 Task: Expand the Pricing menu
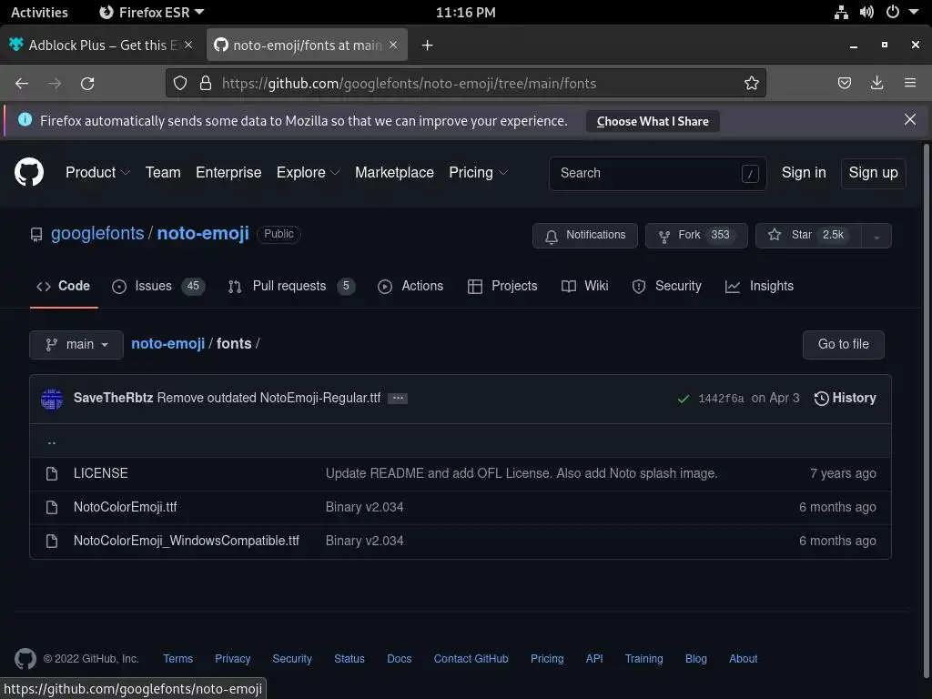479,172
